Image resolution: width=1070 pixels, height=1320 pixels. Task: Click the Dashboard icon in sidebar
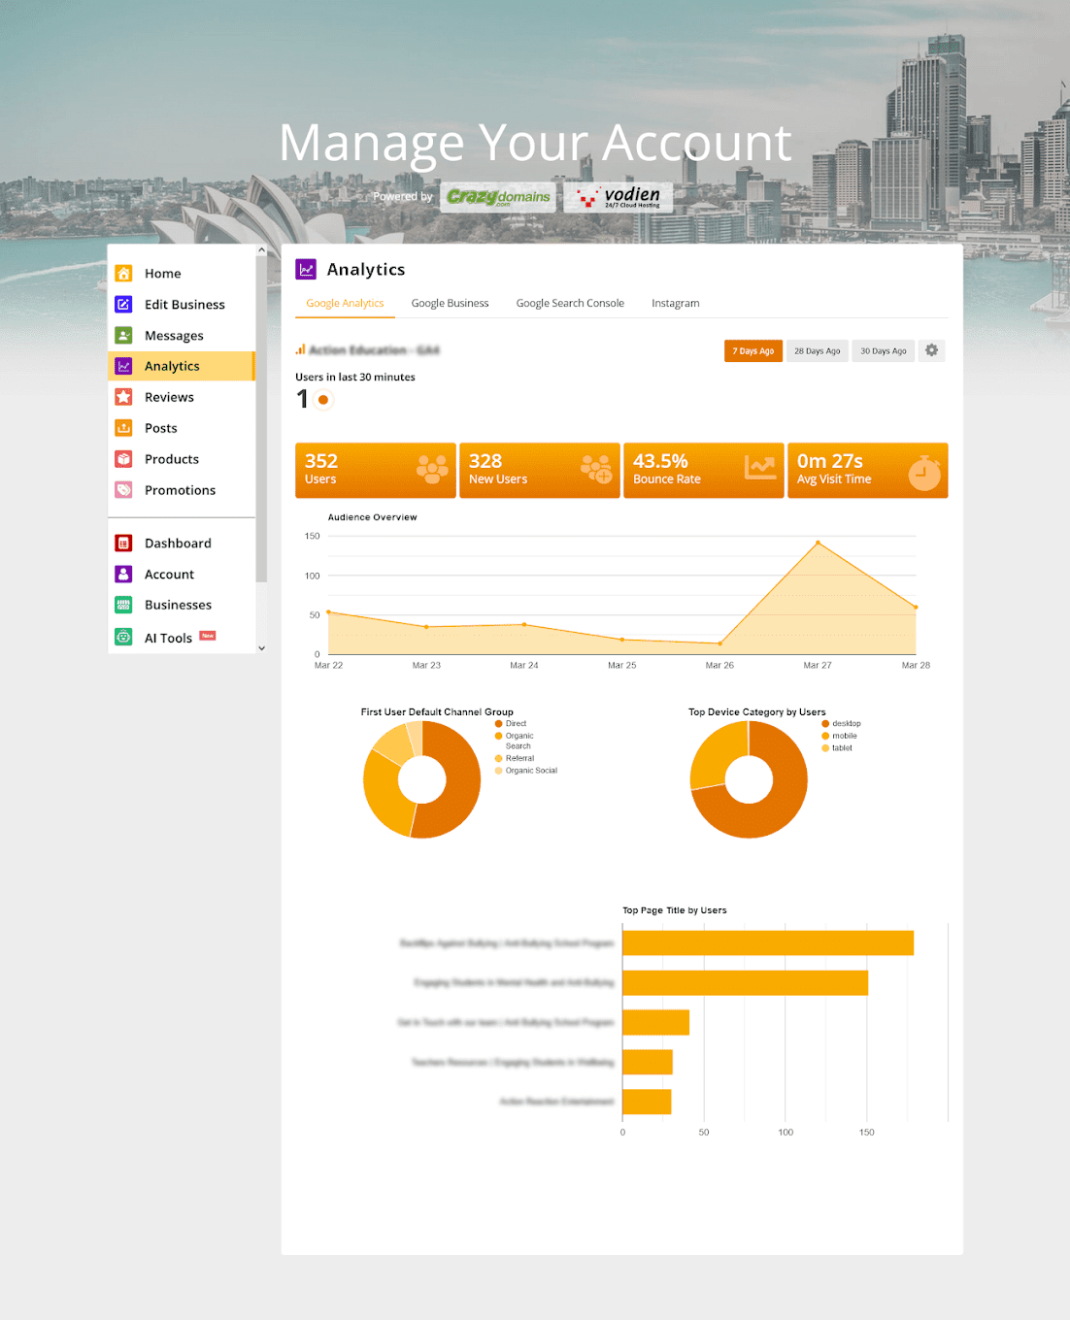pos(124,544)
